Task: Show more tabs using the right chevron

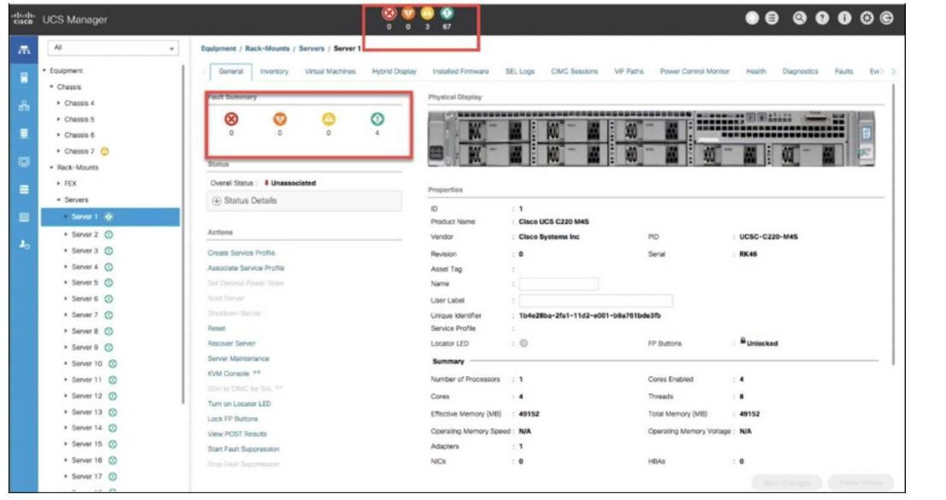Action: 894,71
